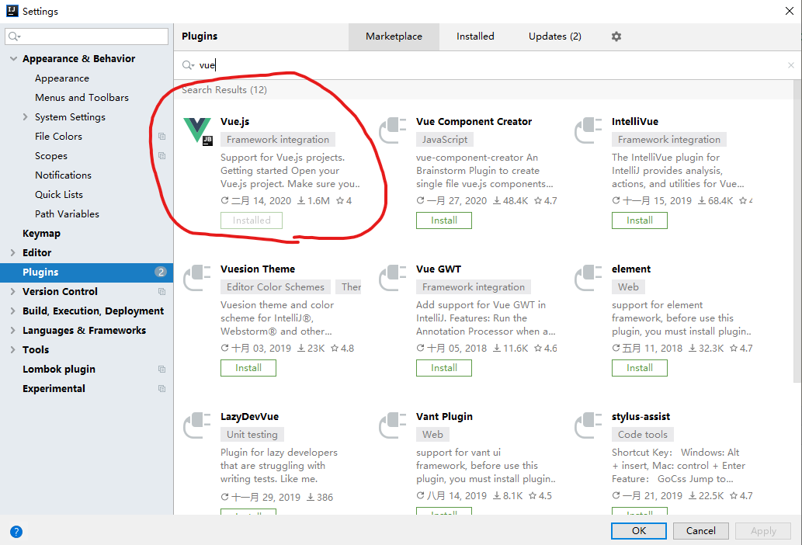Viewport: 802px width, 545px height.
Task: Click the Vue.js plugin logo icon
Action: (197, 131)
